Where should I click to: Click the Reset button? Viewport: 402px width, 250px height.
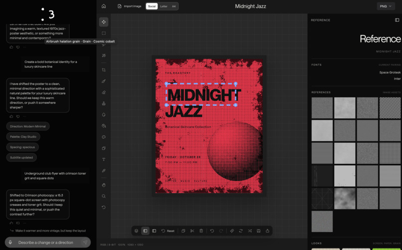point(168,231)
